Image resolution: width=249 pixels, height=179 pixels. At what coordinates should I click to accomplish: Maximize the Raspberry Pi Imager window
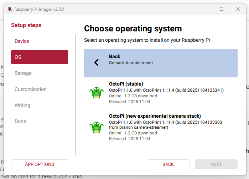222,9
